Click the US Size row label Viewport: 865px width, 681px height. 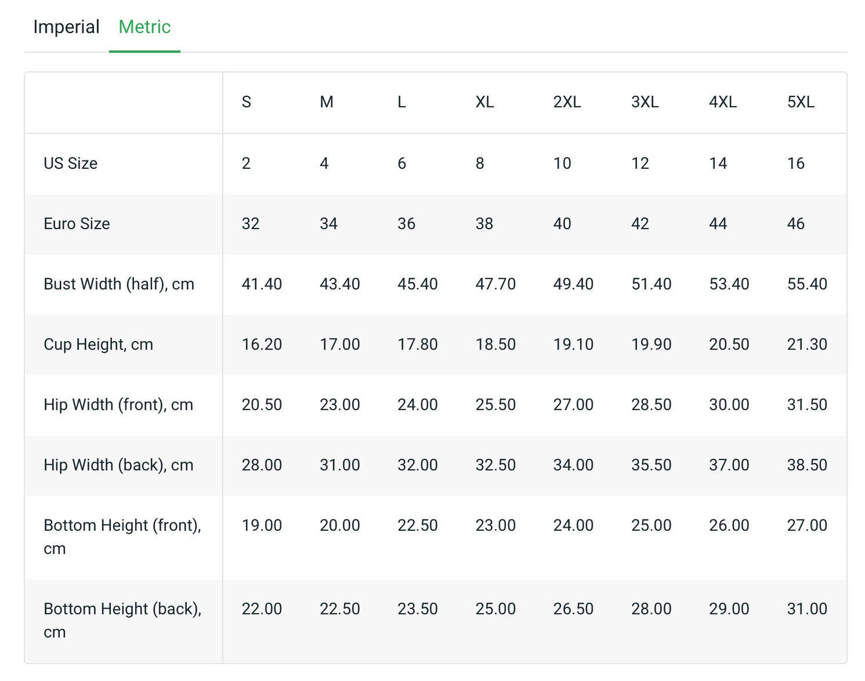(x=71, y=163)
